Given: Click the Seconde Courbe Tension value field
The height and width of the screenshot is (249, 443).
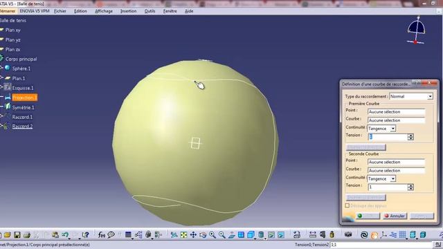Looking at the screenshot, I should (388, 187).
